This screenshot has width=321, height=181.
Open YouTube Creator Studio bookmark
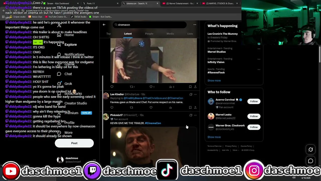(x=56, y=17)
